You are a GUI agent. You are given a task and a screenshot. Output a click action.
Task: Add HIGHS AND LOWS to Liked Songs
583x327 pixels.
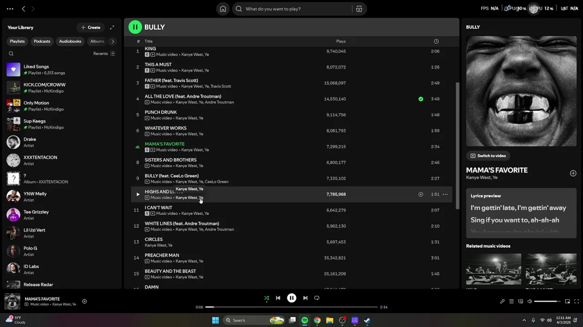421,194
